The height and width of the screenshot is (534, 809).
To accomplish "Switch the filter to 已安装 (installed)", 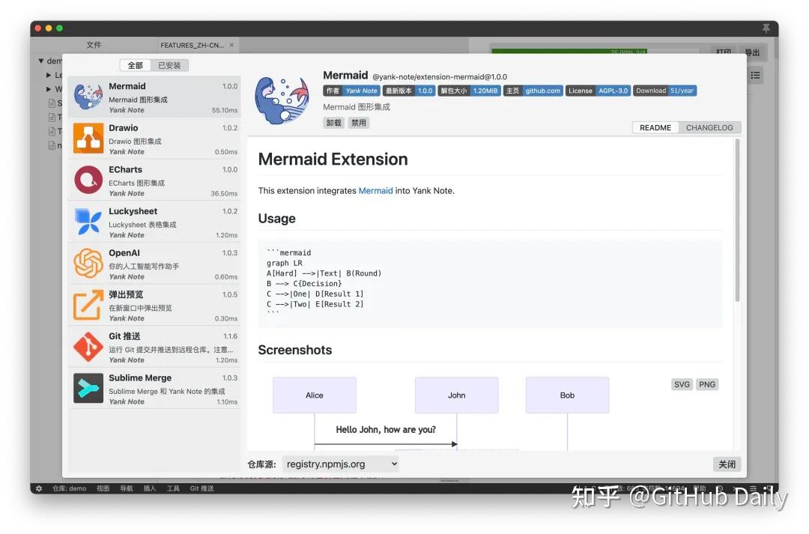I will coord(169,65).
